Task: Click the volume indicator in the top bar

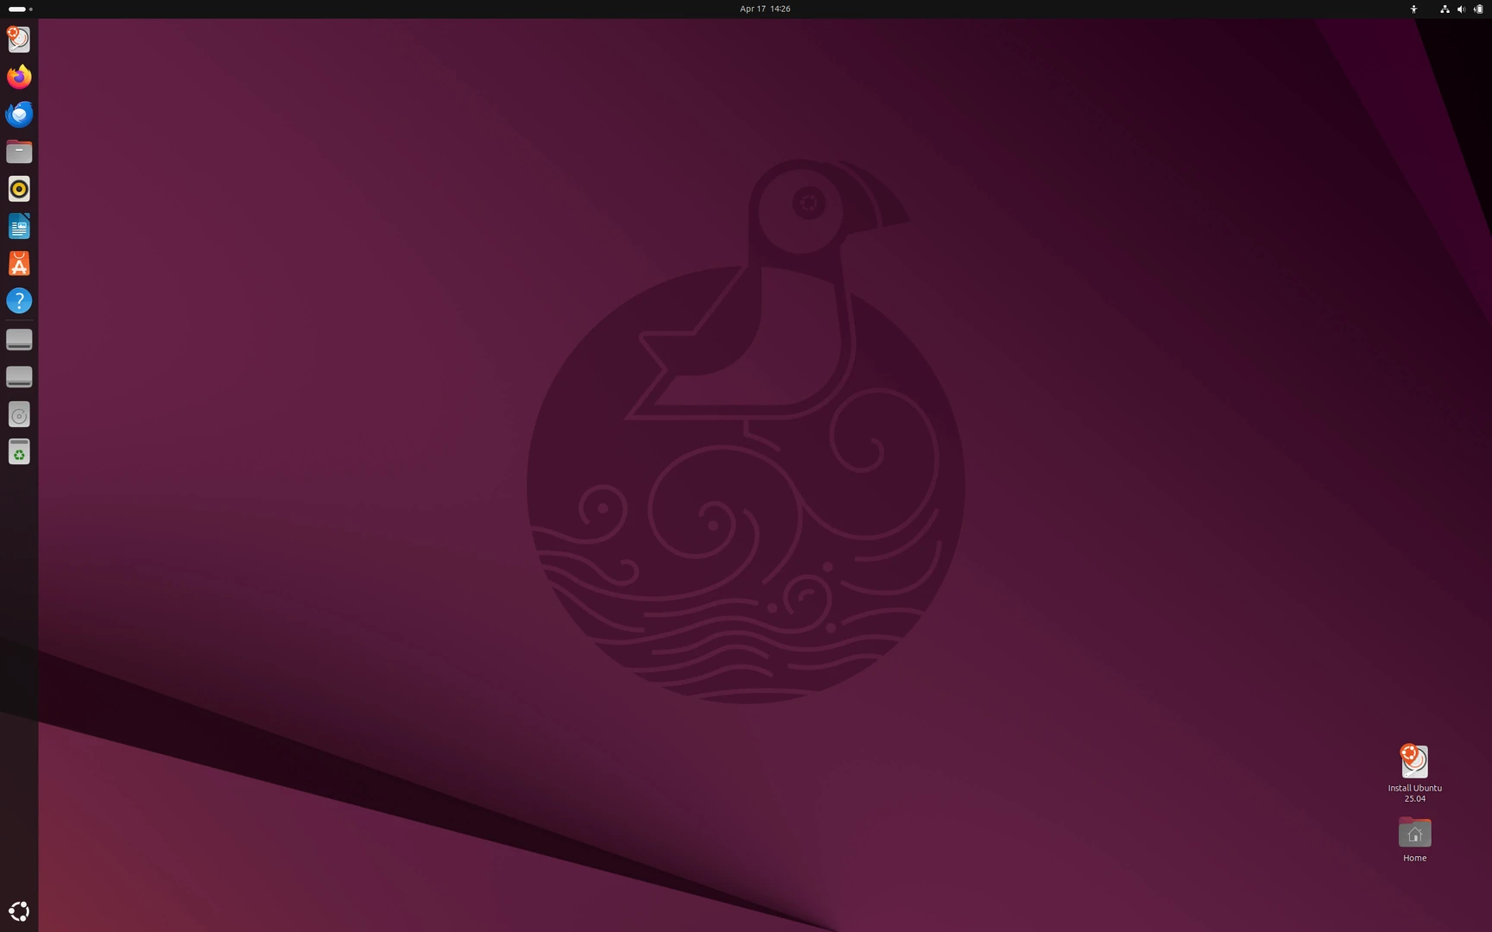Action: 1461,9
